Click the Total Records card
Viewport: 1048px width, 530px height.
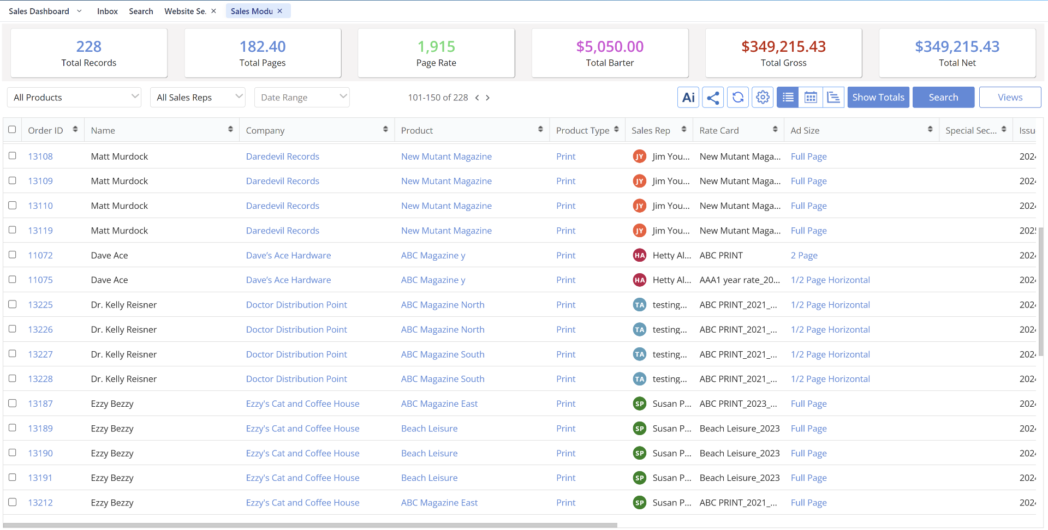(89, 53)
